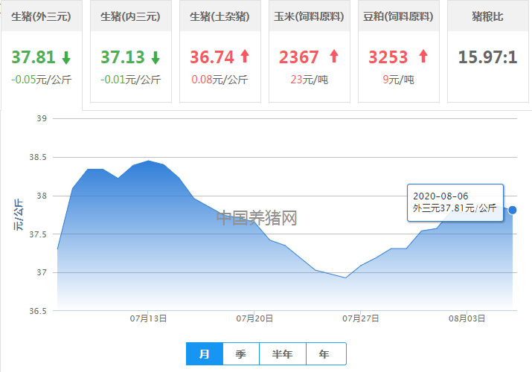Select the 月 time range button
Viewport: 532px width, 372px height.
pos(205,354)
